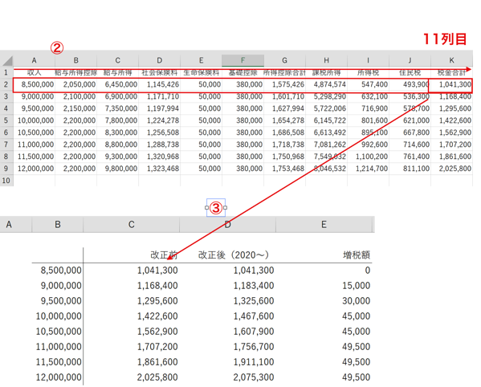Click the 所得控除合計 header cell
The width and height of the screenshot is (481, 387).
[x=284, y=73]
